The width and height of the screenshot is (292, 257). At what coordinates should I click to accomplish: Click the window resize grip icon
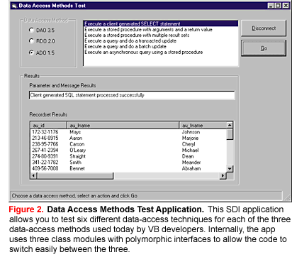coord(287,197)
